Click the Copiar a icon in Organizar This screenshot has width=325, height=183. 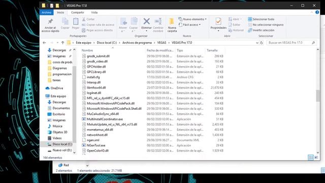(134, 21)
